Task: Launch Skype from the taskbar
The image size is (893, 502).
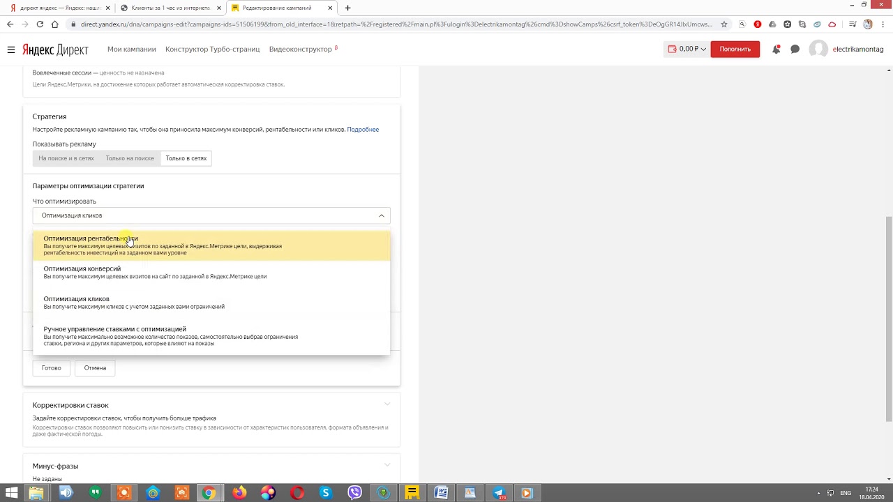Action: (x=325, y=493)
